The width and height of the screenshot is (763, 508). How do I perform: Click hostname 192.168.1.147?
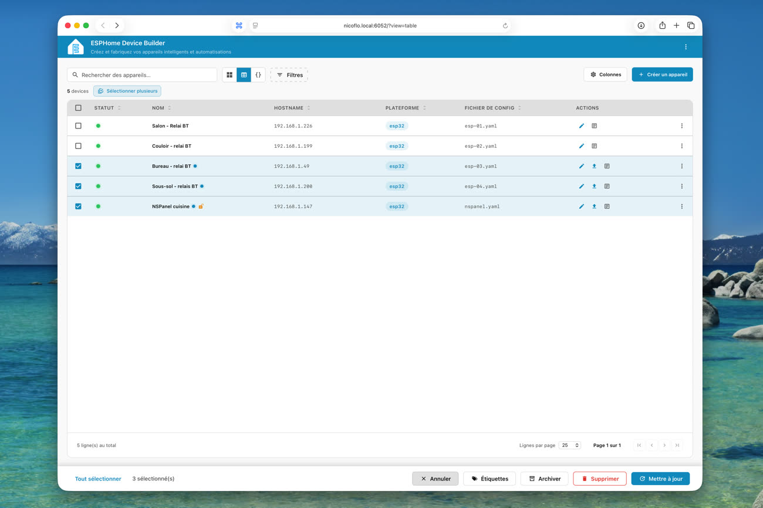[293, 206]
